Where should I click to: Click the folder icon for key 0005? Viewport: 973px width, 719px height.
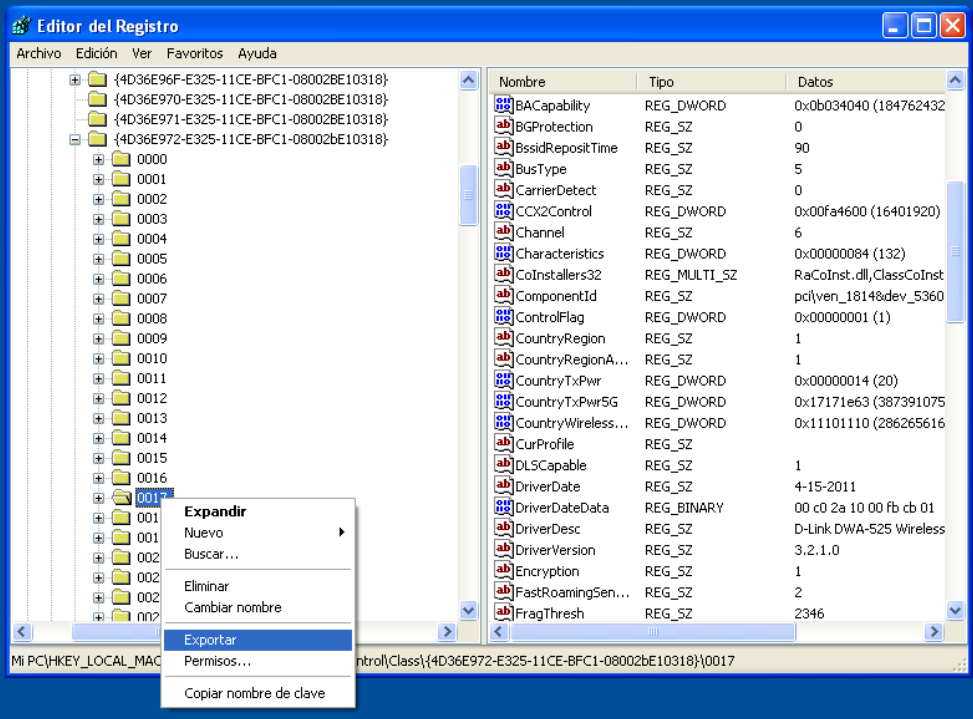tap(122, 258)
